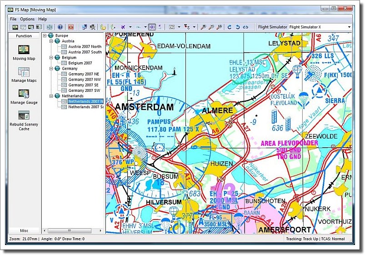365x255 pixels.
Task: Click the open folder toolbar icon
Action: pyautogui.click(x=103, y=27)
